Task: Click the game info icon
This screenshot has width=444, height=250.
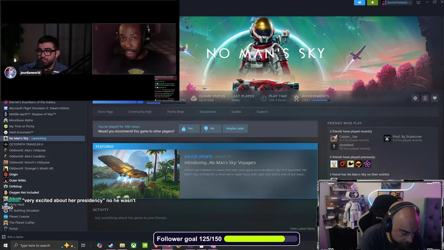Action: tap(425, 98)
